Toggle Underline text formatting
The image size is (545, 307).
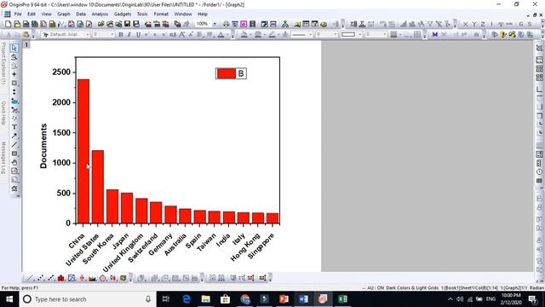point(138,34)
